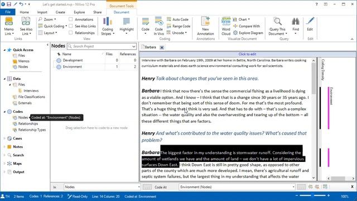Open the Quick Coding dropdown

click(x=52, y=26)
